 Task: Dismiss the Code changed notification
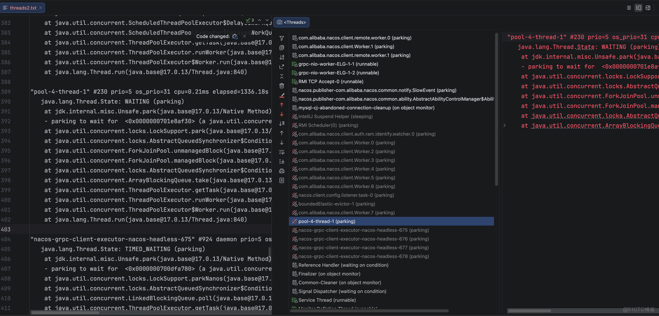[244, 36]
